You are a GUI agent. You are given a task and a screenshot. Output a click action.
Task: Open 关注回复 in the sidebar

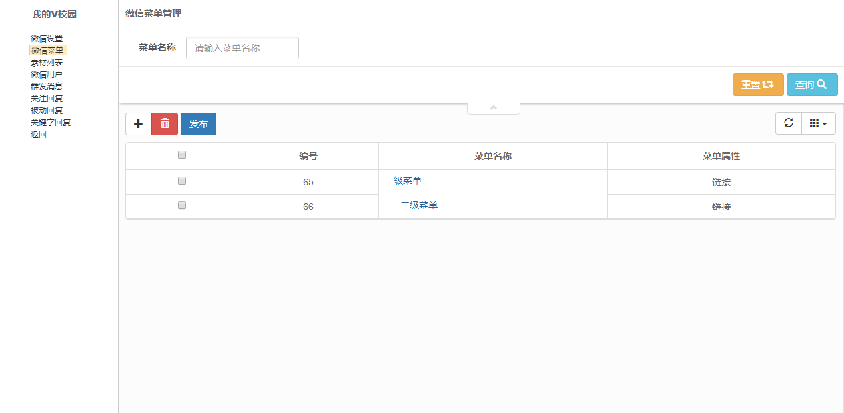tap(47, 99)
